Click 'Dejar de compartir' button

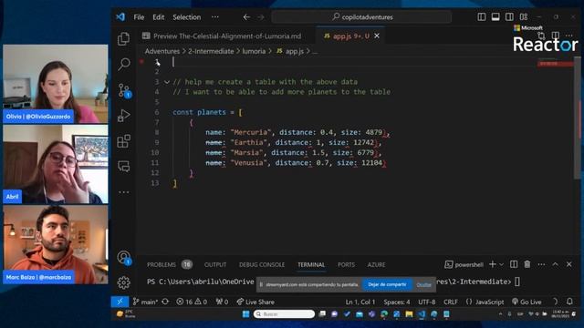pyautogui.click(x=387, y=284)
